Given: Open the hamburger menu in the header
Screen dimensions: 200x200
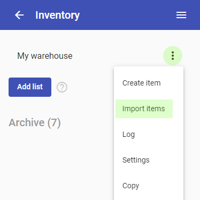Looking at the screenshot, I should 181,15.
